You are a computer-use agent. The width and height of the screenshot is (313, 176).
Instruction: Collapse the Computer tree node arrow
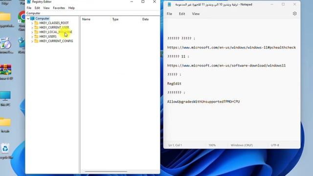[28, 19]
